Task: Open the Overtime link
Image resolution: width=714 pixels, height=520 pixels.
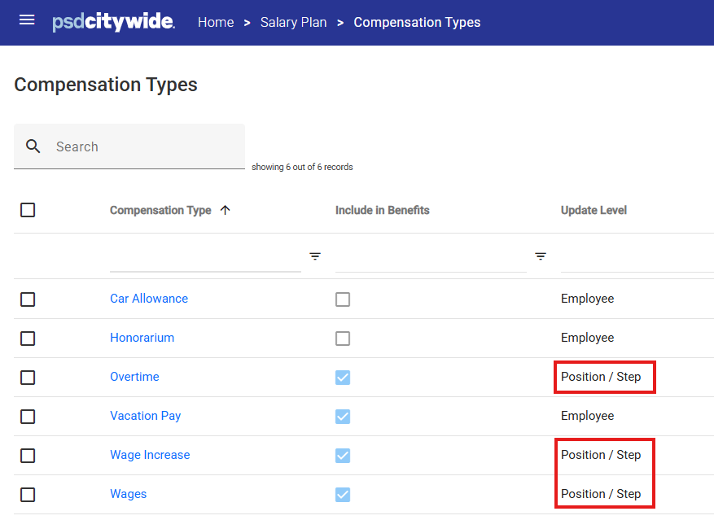Action: (x=134, y=377)
